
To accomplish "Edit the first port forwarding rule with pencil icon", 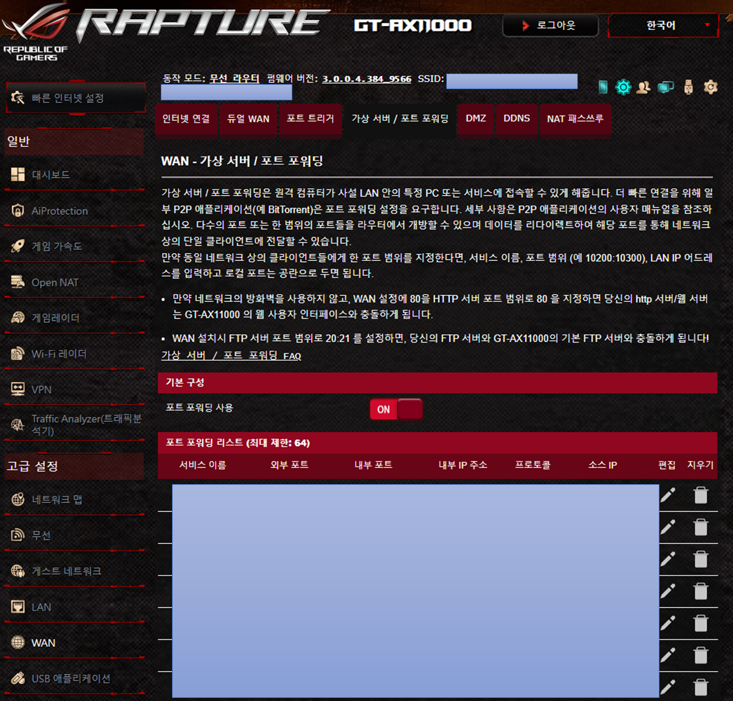I will pyautogui.click(x=668, y=494).
